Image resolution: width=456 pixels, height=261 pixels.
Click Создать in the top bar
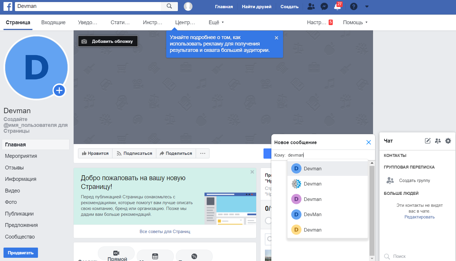[x=289, y=6]
